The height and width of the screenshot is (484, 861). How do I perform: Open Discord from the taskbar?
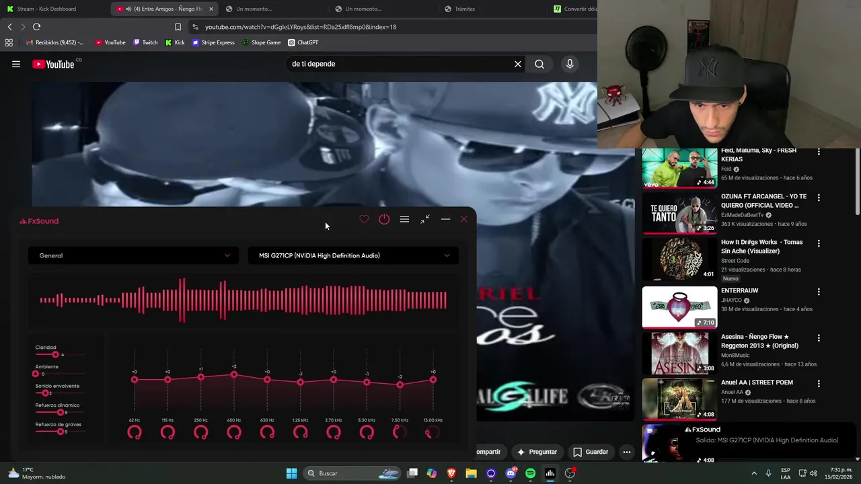(x=511, y=473)
